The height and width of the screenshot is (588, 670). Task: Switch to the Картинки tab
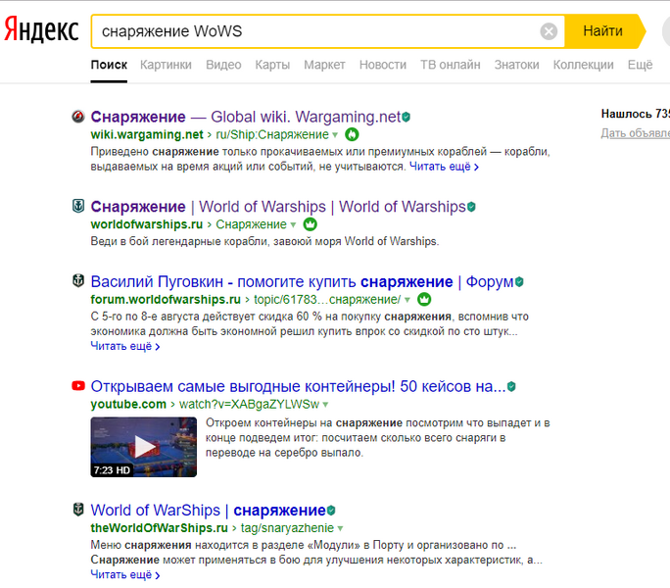[166, 65]
